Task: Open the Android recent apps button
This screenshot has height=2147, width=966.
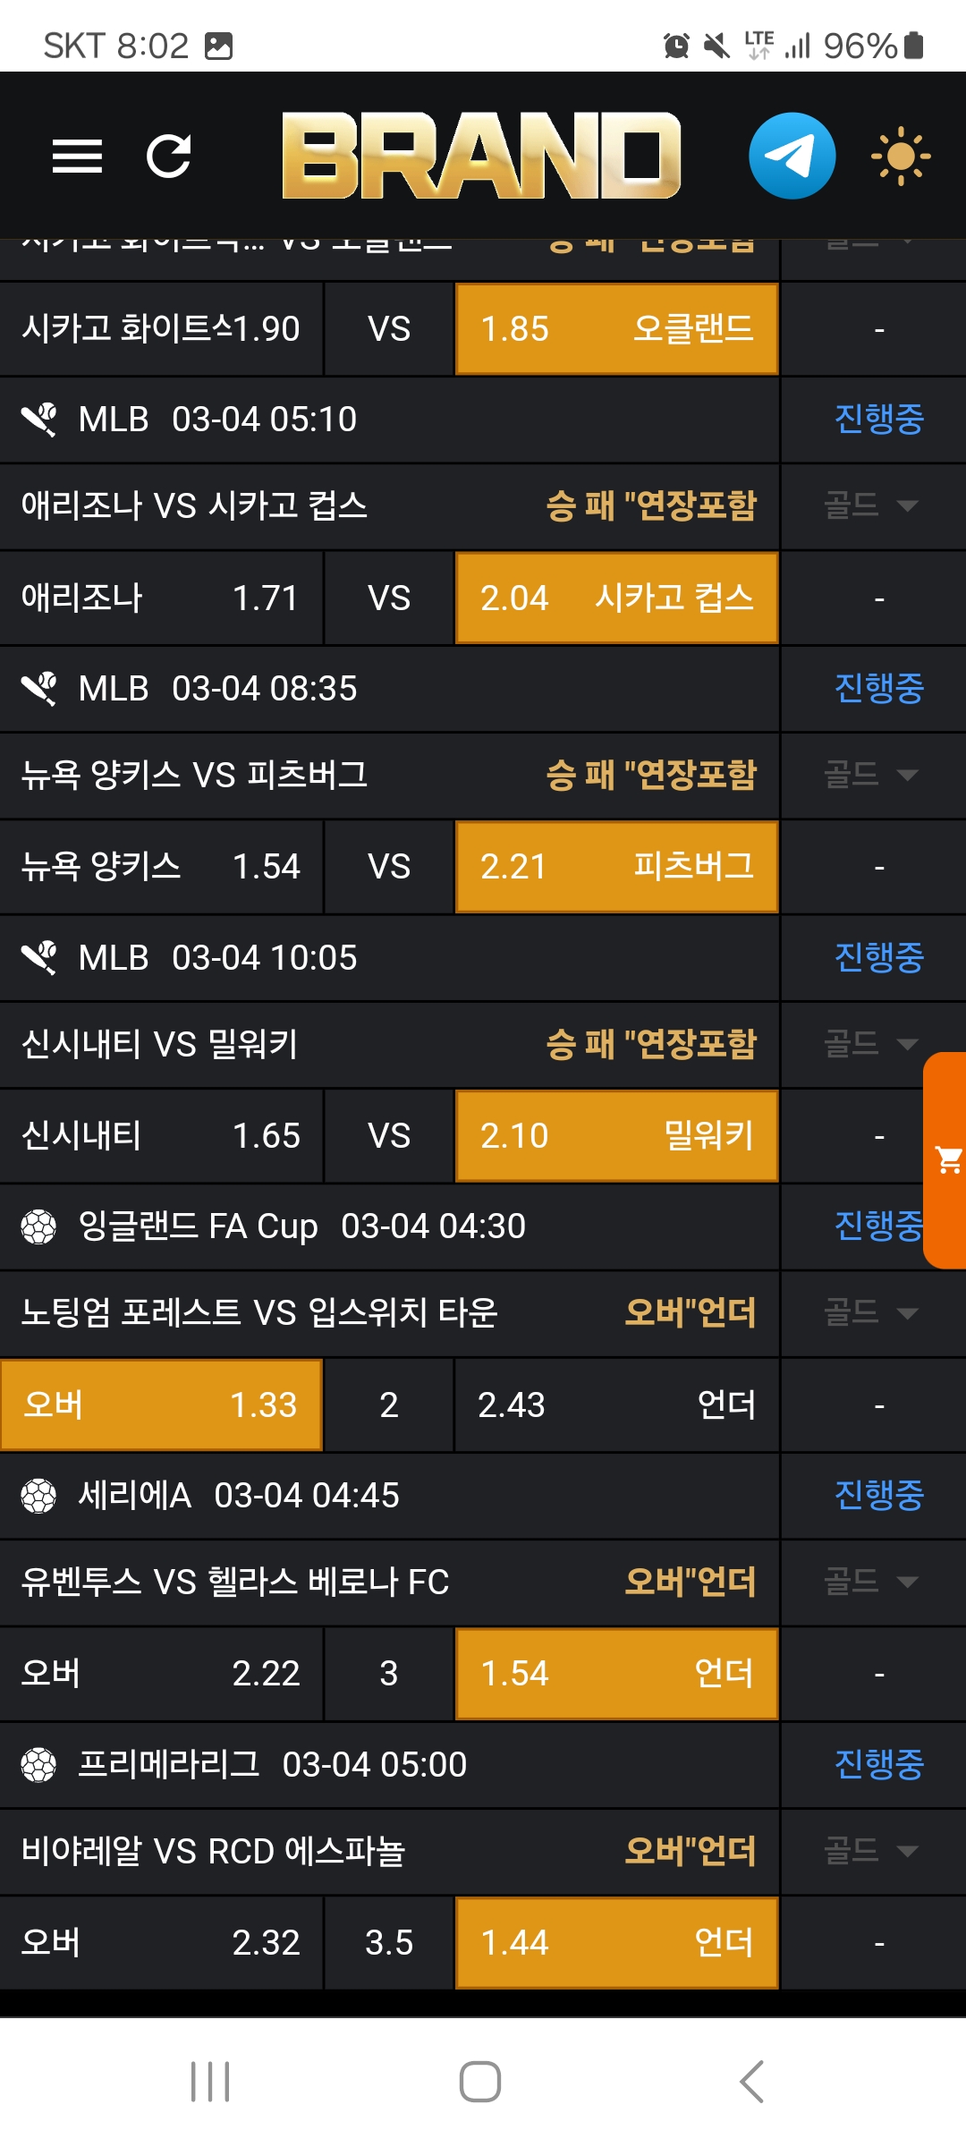Action: [x=210, y=2082]
